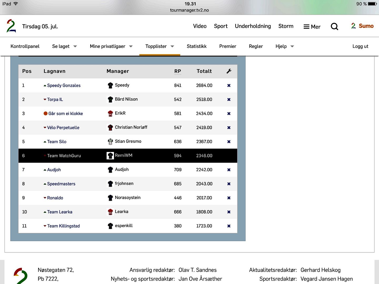Remove Speedy Gonzales with its X icon

[x=229, y=85]
